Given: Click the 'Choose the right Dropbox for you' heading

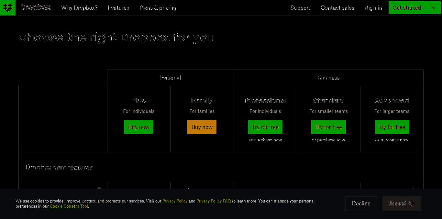Looking at the screenshot, I should click(116, 38).
